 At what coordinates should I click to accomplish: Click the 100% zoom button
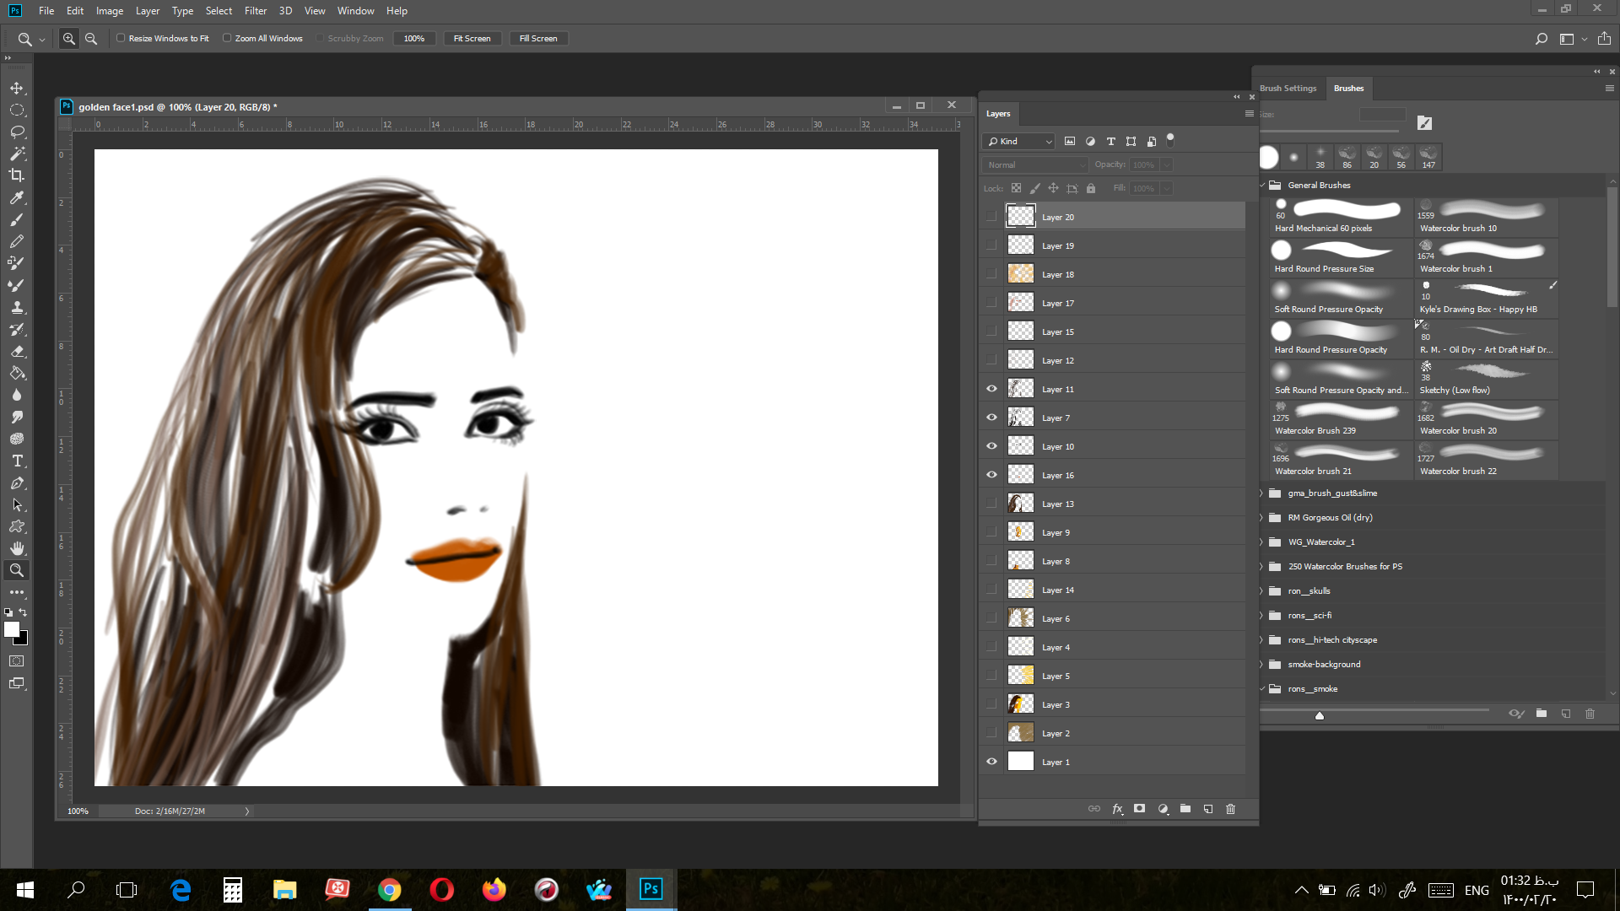(x=414, y=39)
